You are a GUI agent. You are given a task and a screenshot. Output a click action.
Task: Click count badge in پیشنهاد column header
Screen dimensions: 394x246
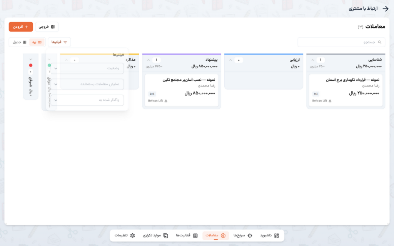(x=156, y=60)
